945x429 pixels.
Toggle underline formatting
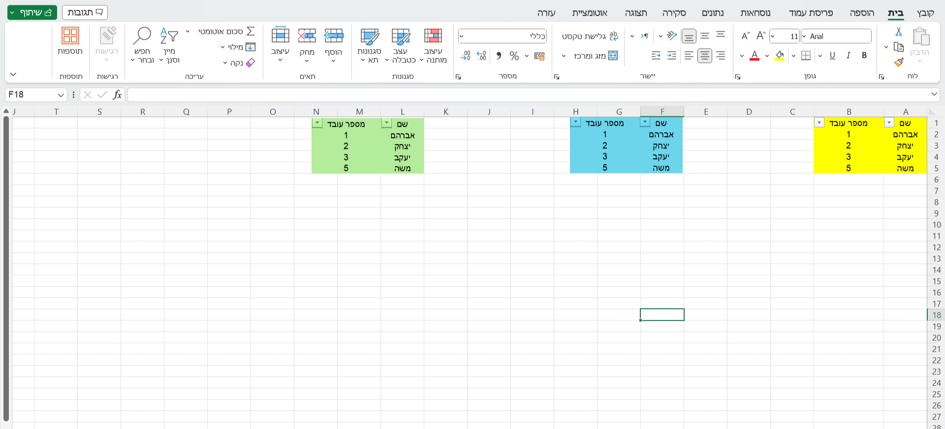tap(832, 56)
